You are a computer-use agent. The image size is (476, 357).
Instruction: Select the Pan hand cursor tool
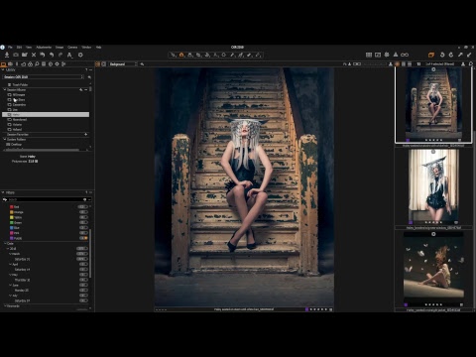[x=181, y=55]
